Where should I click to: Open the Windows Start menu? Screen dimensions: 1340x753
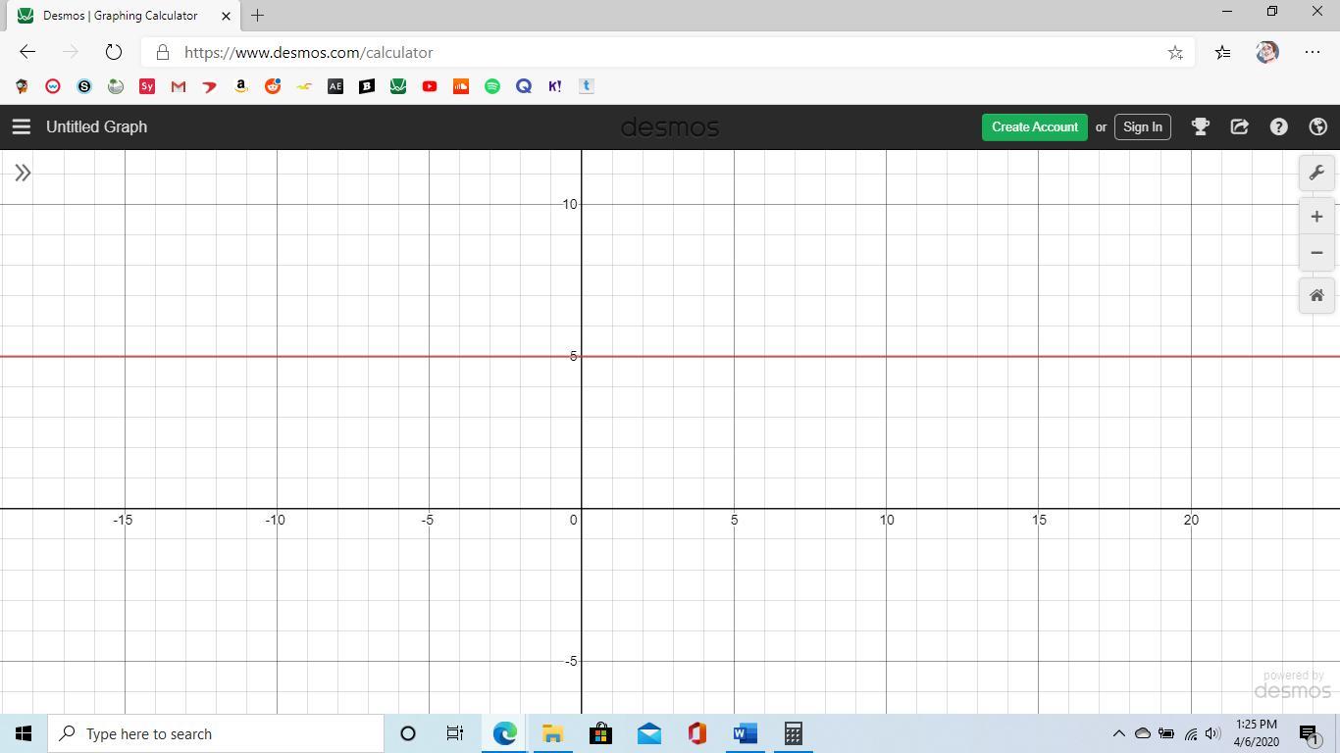tap(24, 733)
